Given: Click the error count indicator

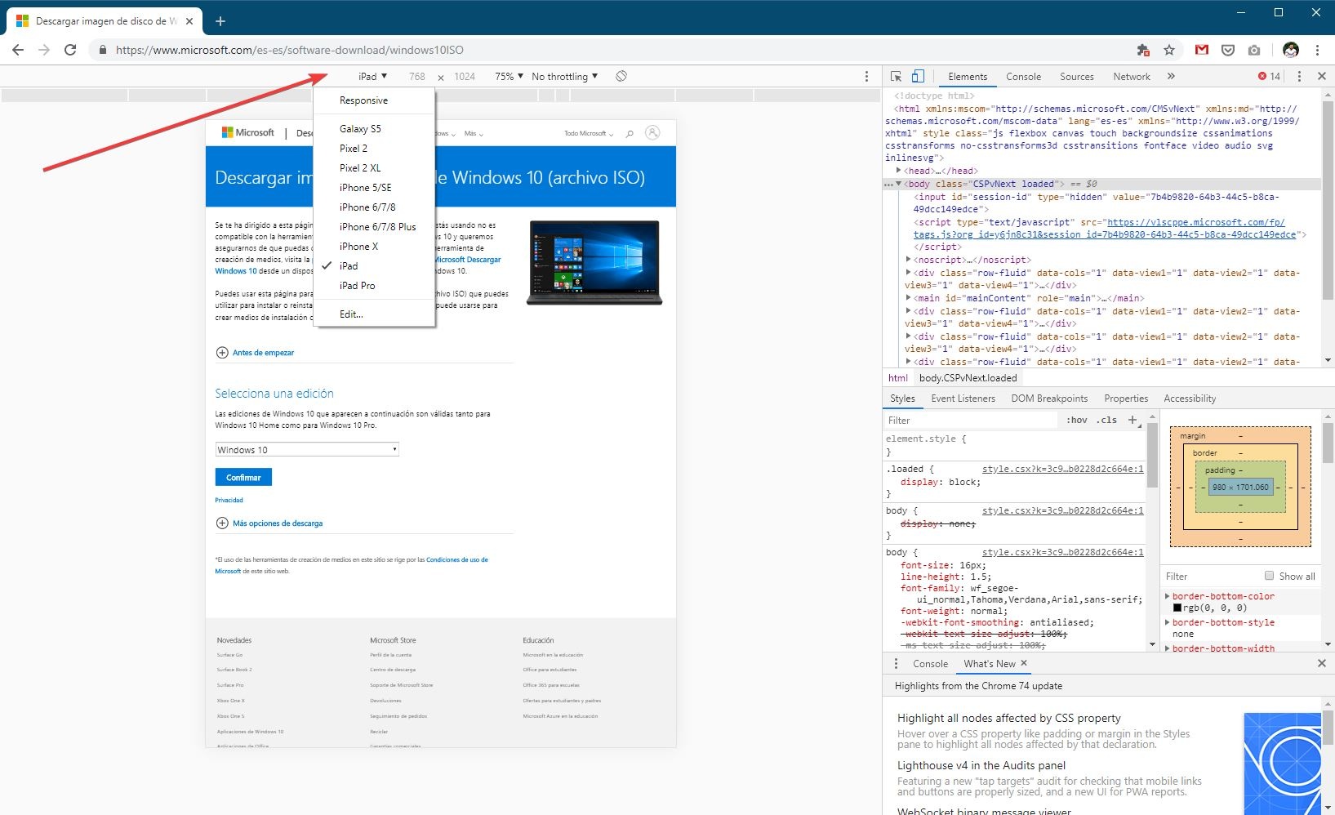Looking at the screenshot, I should click(x=1269, y=76).
